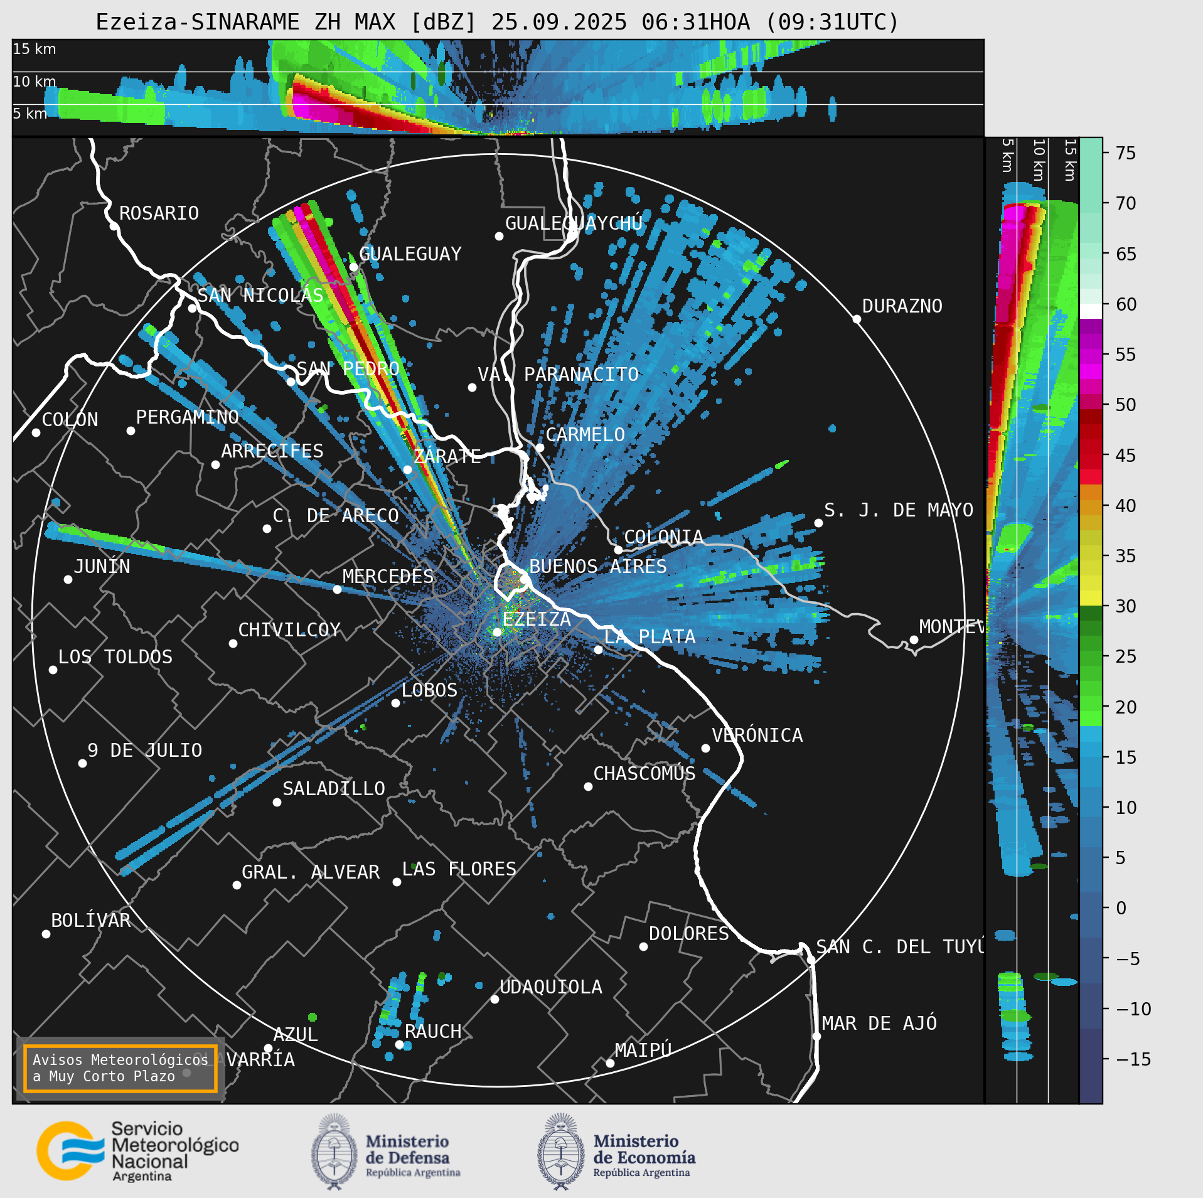Click the UDAQUIOLA map label
The height and width of the screenshot is (1198, 1203).
click(x=551, y=987)
